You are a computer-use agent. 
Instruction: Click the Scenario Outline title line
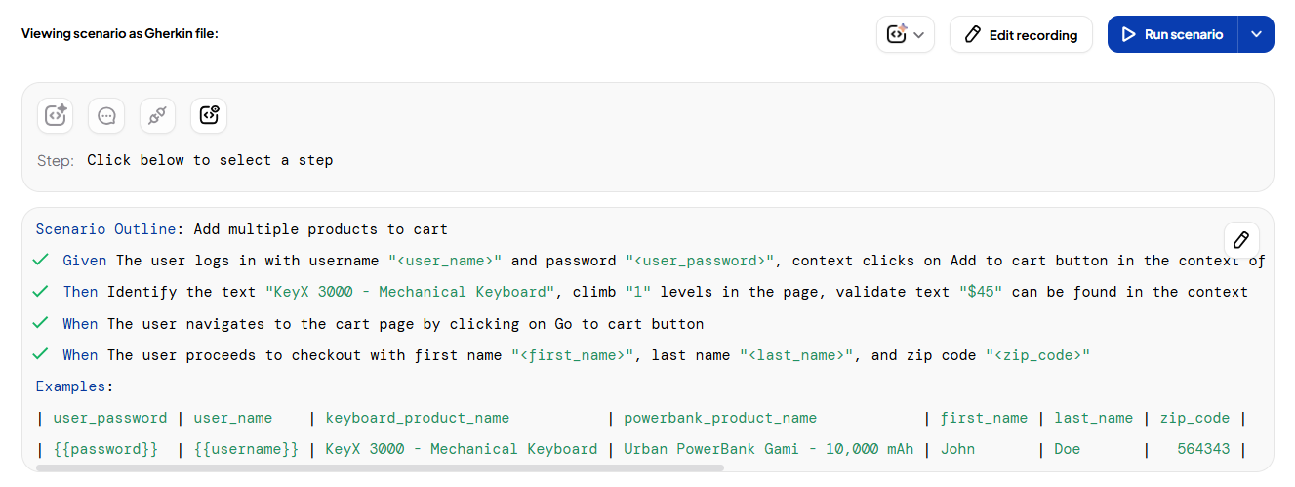click(x=242, y=230)
